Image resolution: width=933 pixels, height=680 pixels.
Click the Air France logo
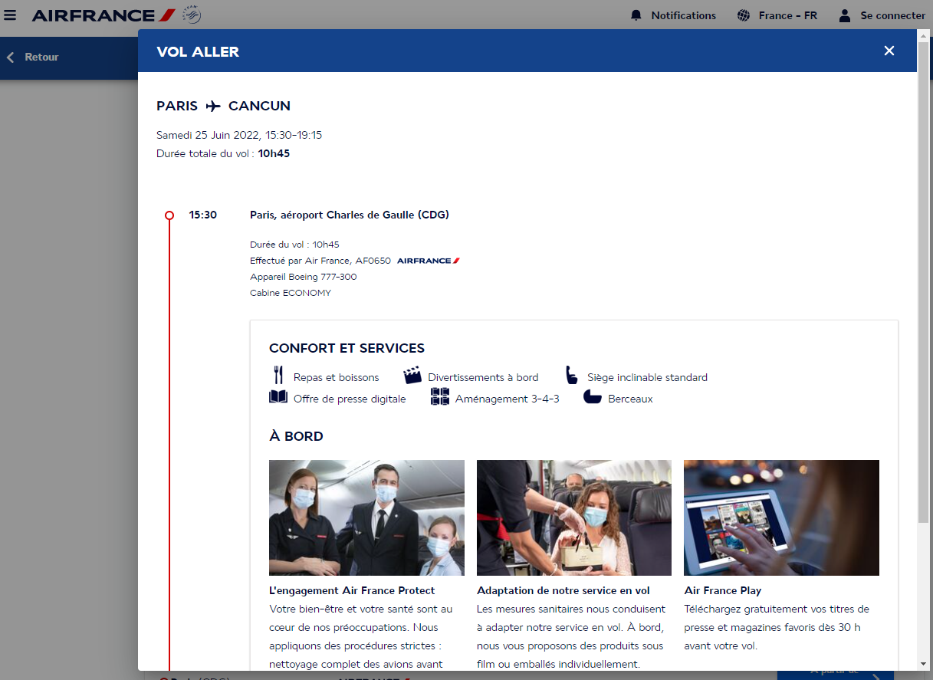[x=103, y=15]
